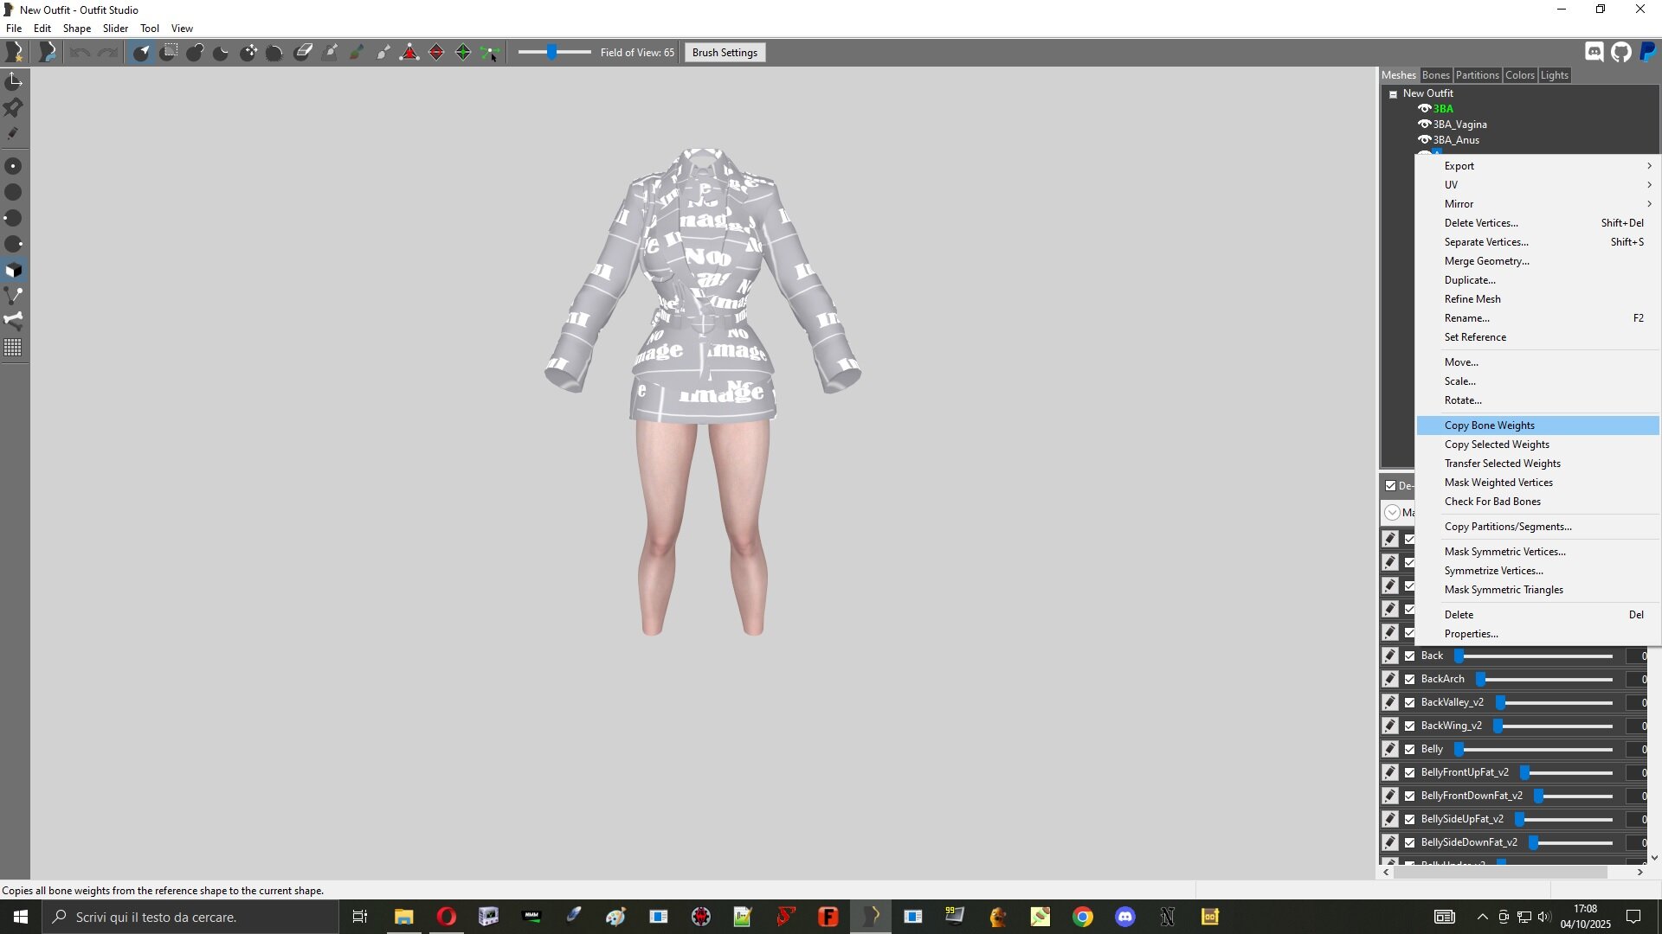Switch to the Lights tab
Image resolution: width=1662 pixels, height=934 pixels.
tap(1554, 75)
